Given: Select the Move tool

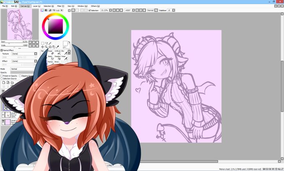Looking at the screenshot, I should (43, 47).
